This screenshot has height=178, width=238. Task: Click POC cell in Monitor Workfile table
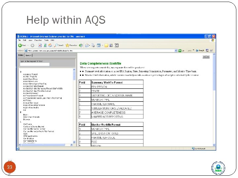117,142
